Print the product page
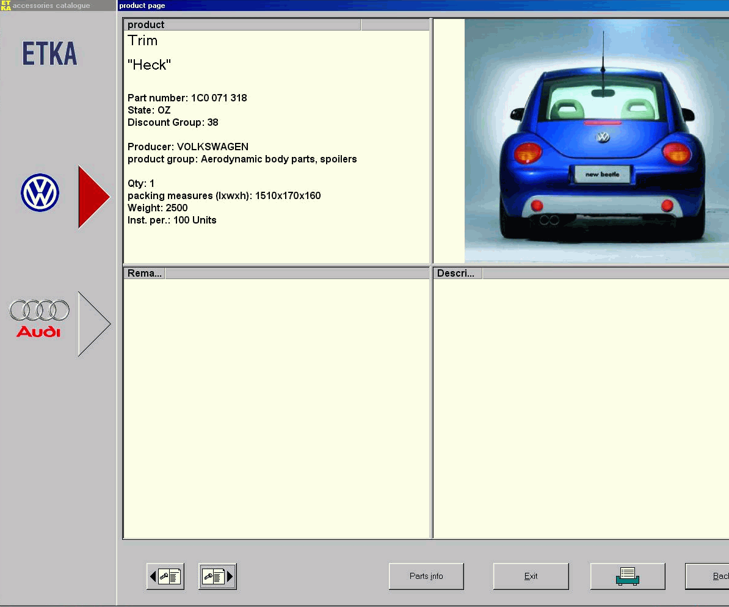Image resolution: width=729 pixels, height=607 pixels. (x=628, y=576)
